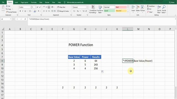This screenshot has height=99, width=177.
Task: Click Share button
Action: 172,2
